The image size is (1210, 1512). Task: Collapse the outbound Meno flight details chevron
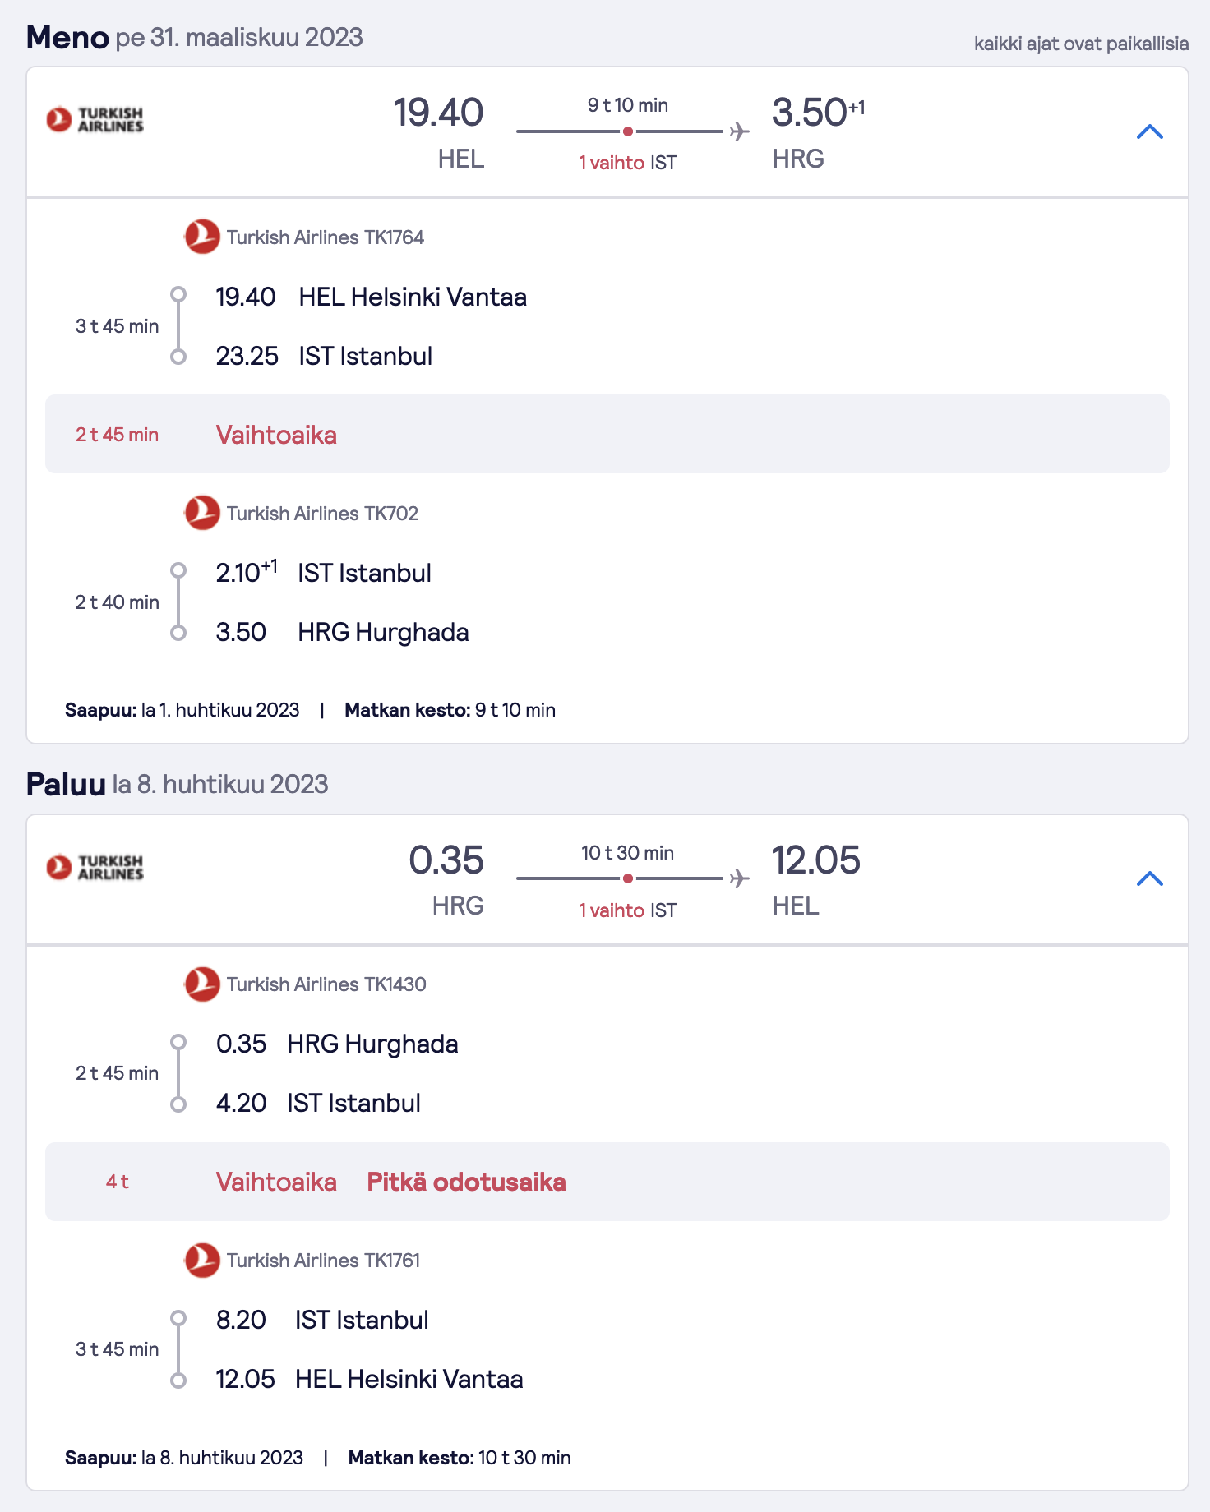tap(1149, 131)
